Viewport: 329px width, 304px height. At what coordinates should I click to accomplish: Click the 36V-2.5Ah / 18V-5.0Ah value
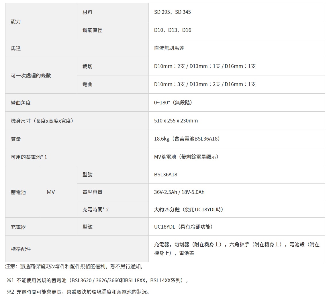point(179,192)
